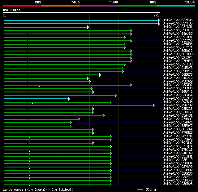
Task: Click the UniRef100_Q4MT40 label
Action: tap(178, 153)
